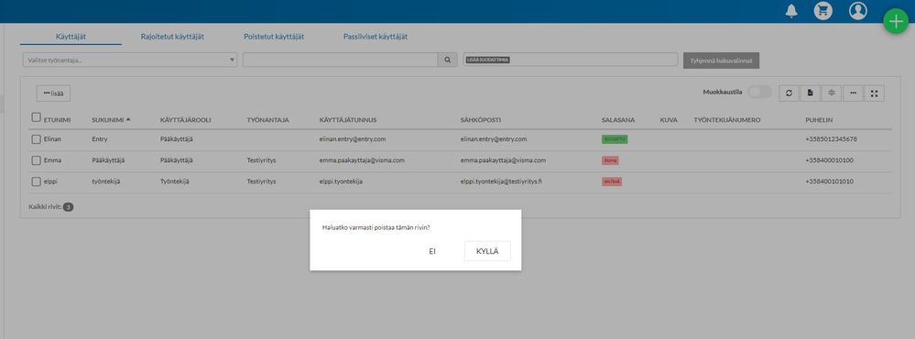Check the Elinan row checkbox

click(37, 139)
